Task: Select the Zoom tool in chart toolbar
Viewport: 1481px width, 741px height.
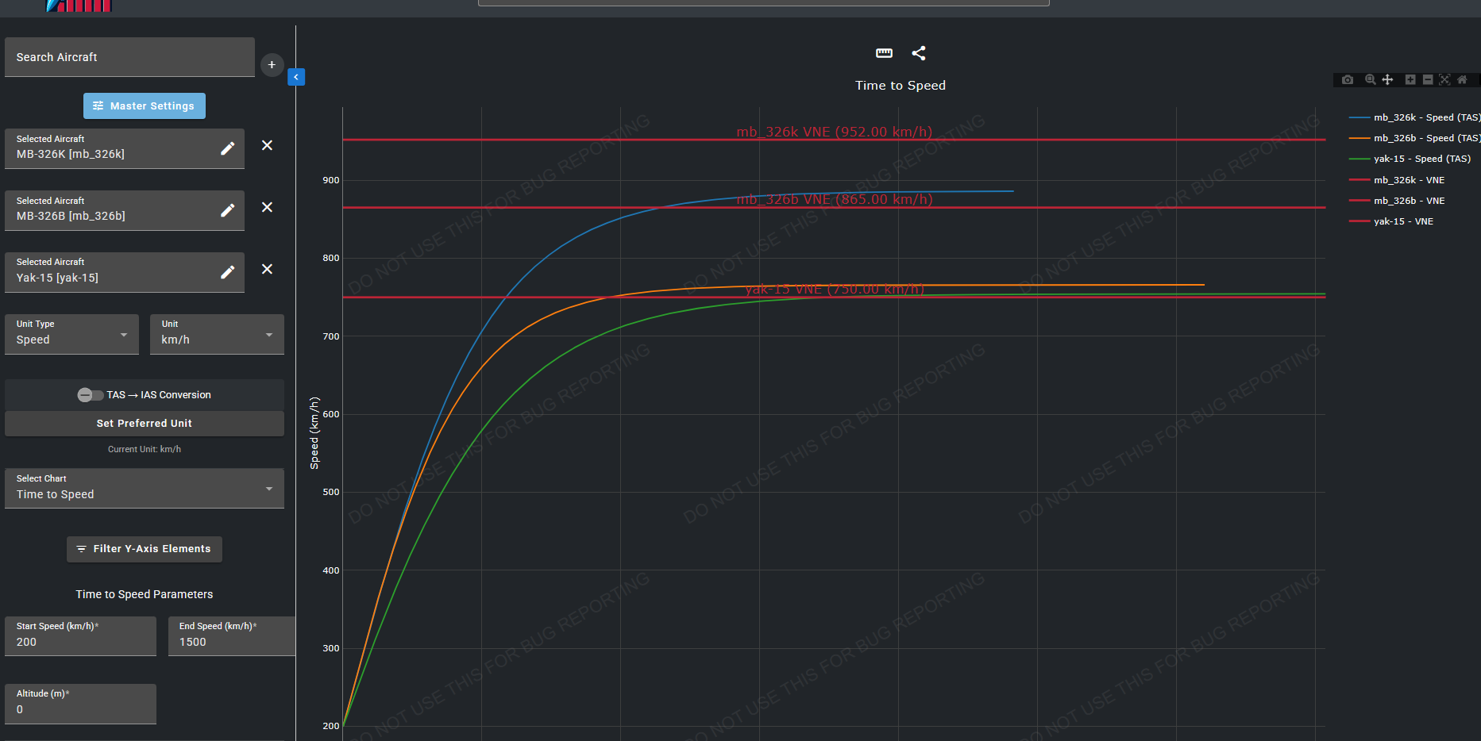Action: click(1370, 80)
